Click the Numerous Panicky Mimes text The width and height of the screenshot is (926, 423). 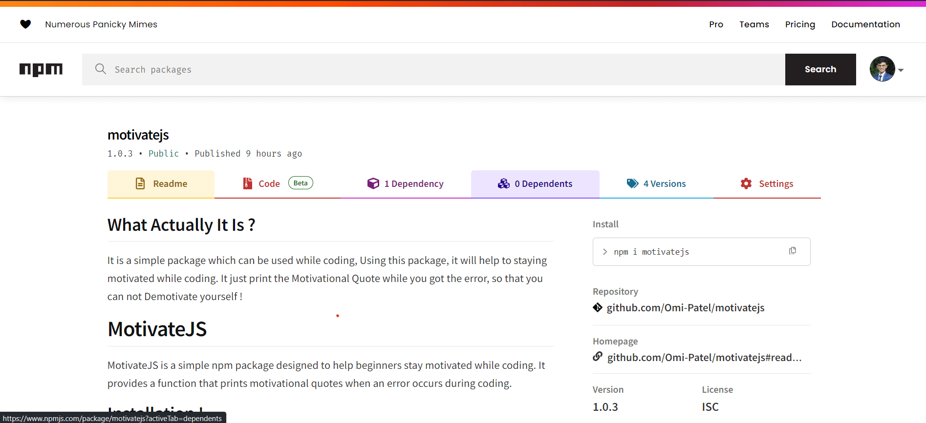tap(101, 24)
